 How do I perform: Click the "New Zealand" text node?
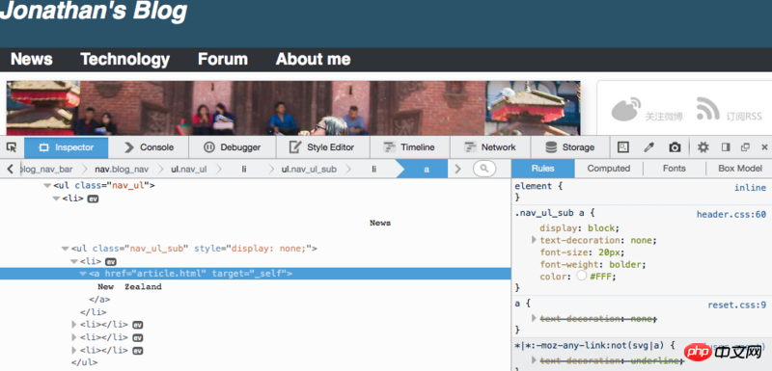pyautogui.click(x=129, y=286)
